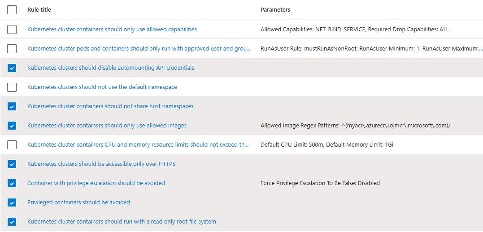Open 'Container with privilege escalation should be avoided' link
This screenshot has height=232, width=483.
tap(96, 183)
